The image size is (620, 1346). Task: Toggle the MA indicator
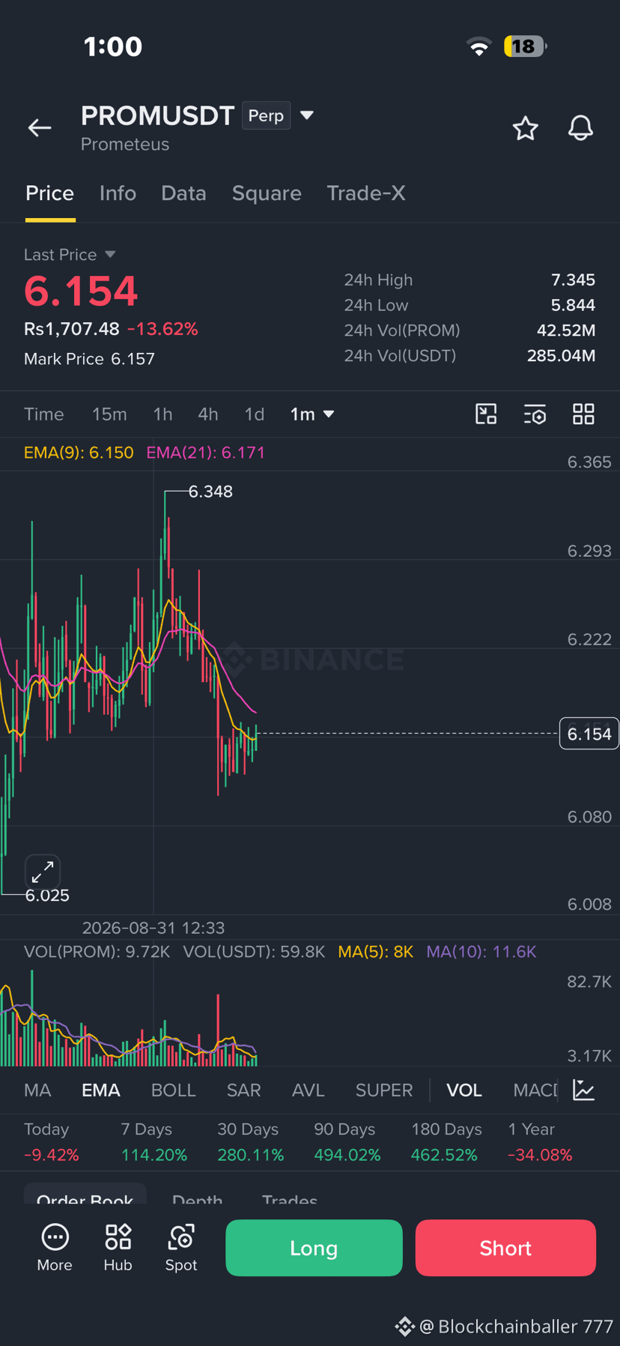click(37, 1090)
